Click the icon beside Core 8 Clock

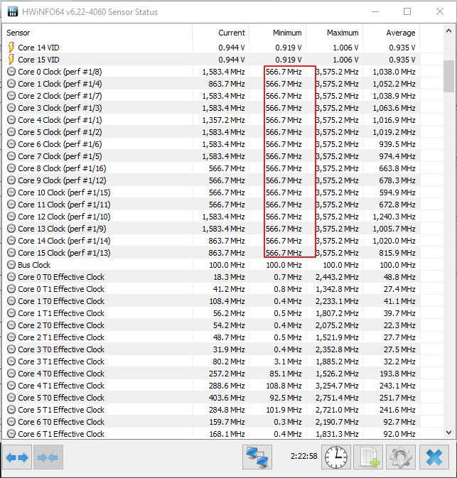(x=11, y=168)
